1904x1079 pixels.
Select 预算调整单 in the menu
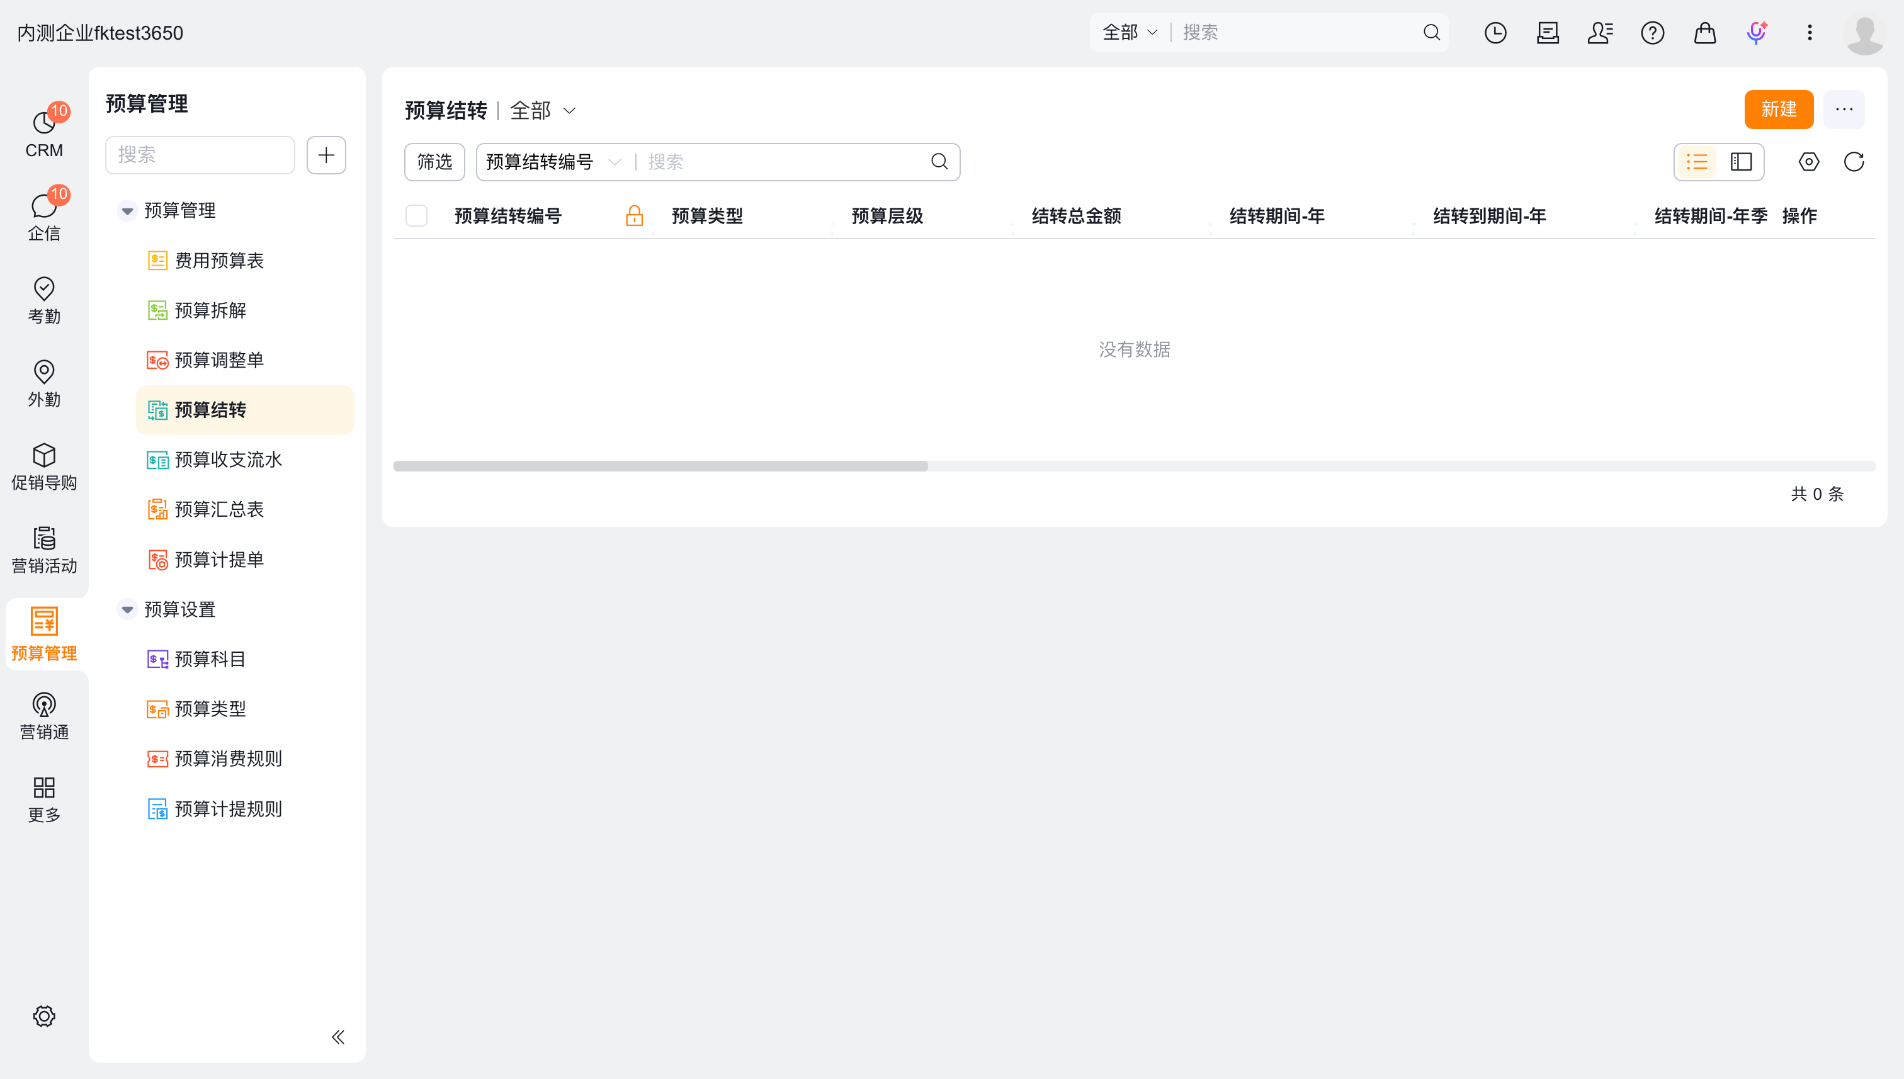pyautogui.click(x=246, y=360)
